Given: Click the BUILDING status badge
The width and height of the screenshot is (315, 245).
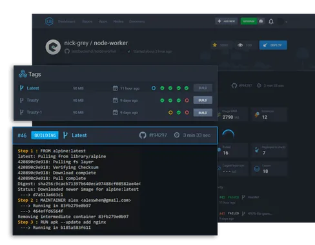Looking at the screenshot, I should pos(45,135).
